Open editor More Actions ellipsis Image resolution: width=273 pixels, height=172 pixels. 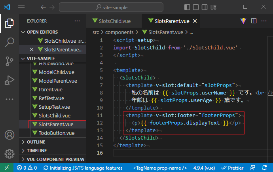264,21
